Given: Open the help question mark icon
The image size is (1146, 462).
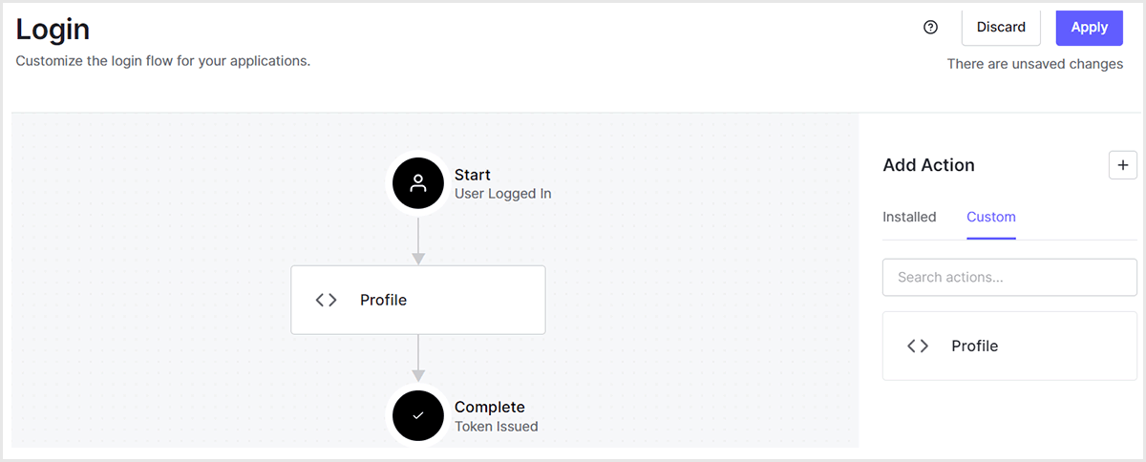Looking at the screenshot, I should tap(931, 28).
